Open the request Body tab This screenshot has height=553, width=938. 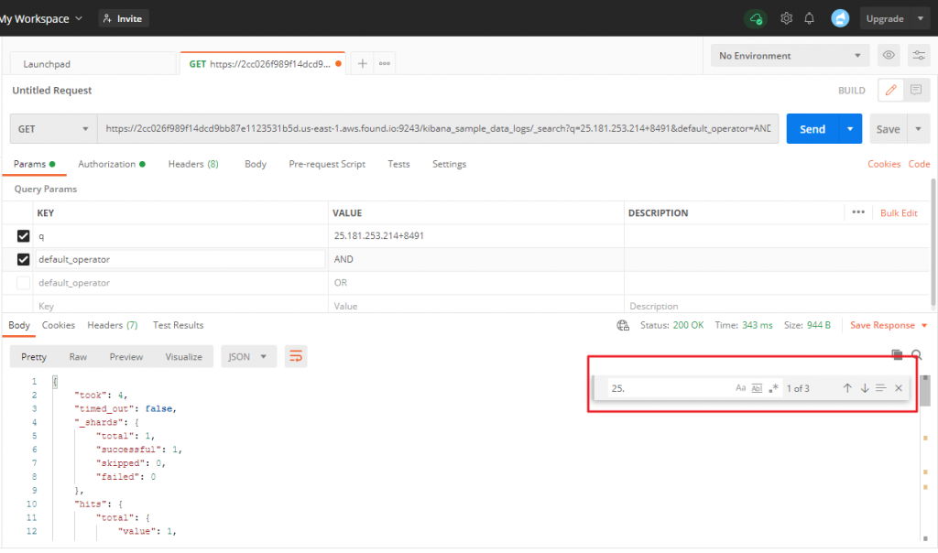pos(256,164)
